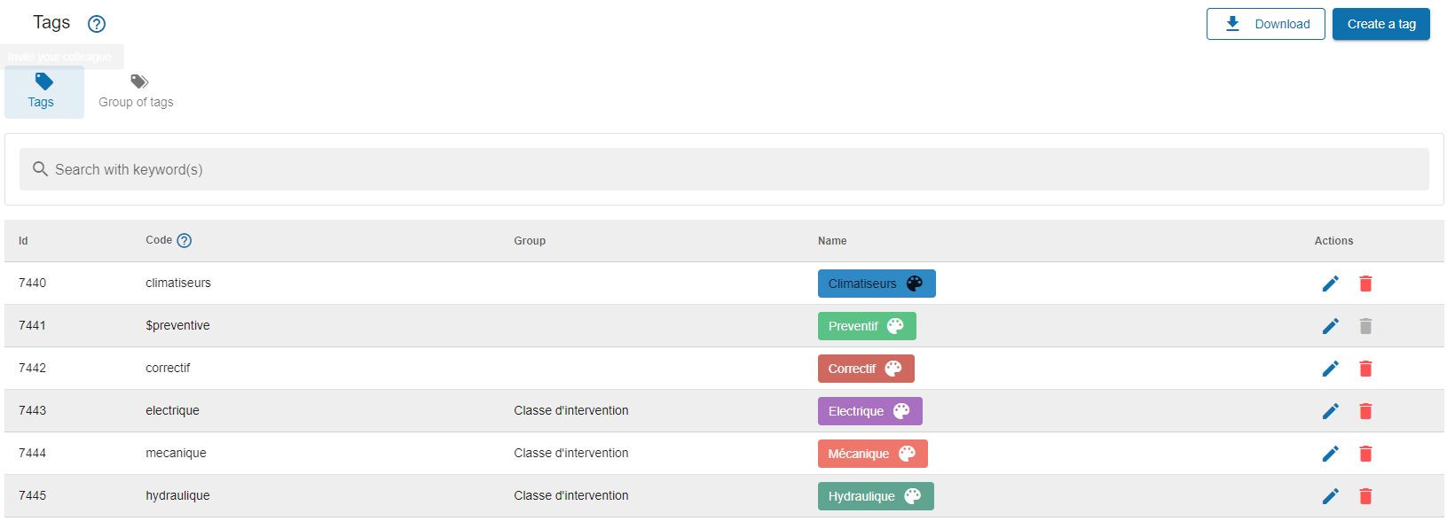The image size is (1447, 521).
Task: Open edit for the hydraulique tag
Action: coord(1330,496)
